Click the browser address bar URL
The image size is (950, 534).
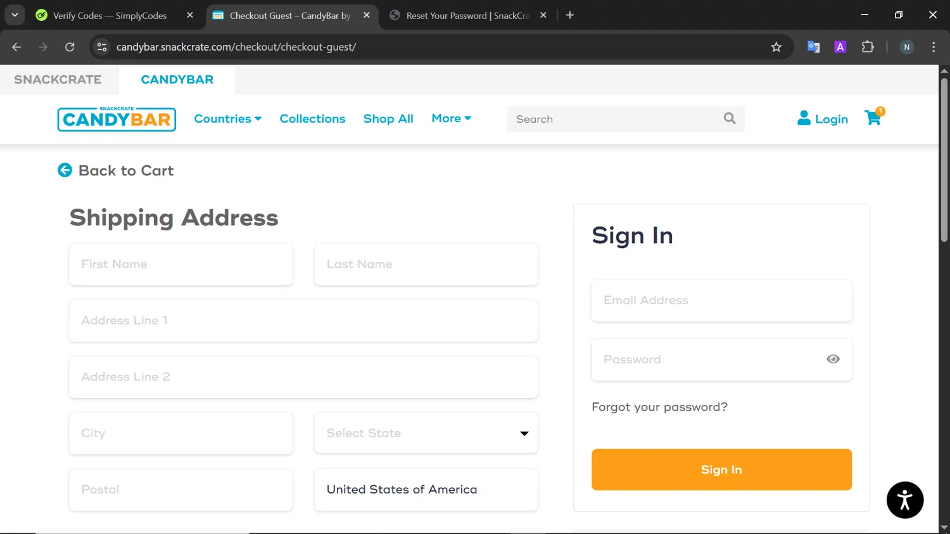point(236,47)
